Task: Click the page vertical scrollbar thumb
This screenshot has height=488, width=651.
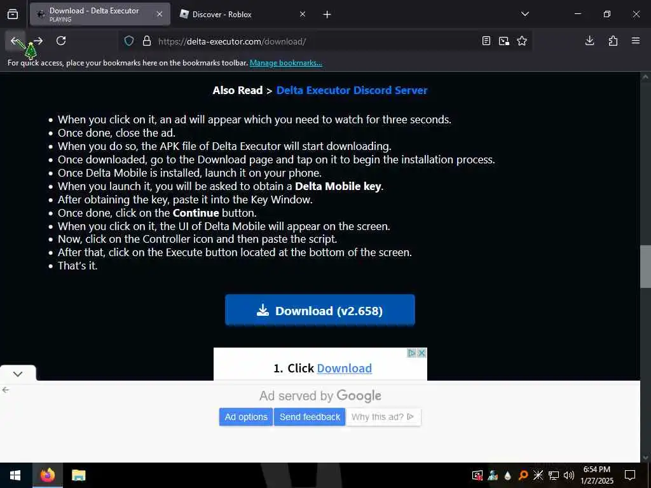Action: click(645, 266)
